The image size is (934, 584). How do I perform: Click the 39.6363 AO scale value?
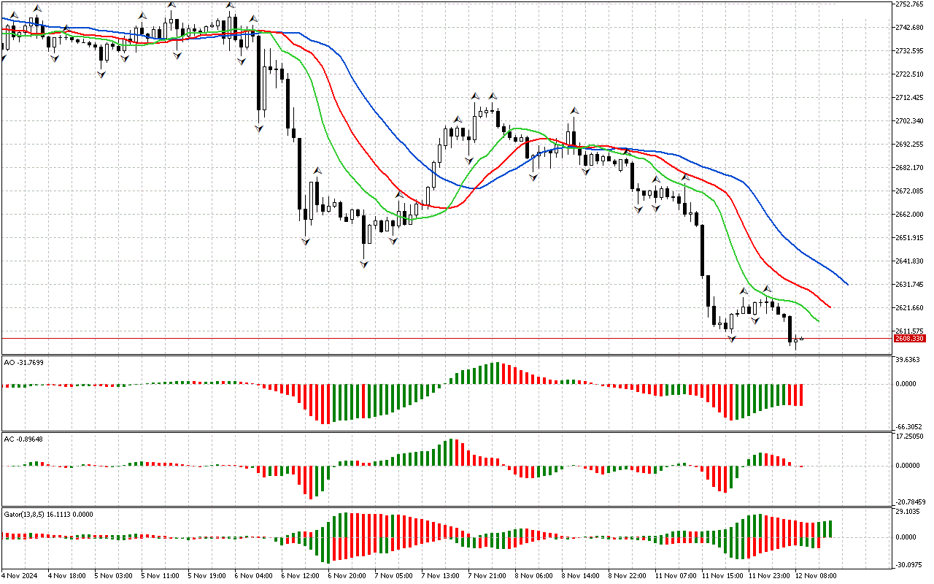click(x=909, y=361)
